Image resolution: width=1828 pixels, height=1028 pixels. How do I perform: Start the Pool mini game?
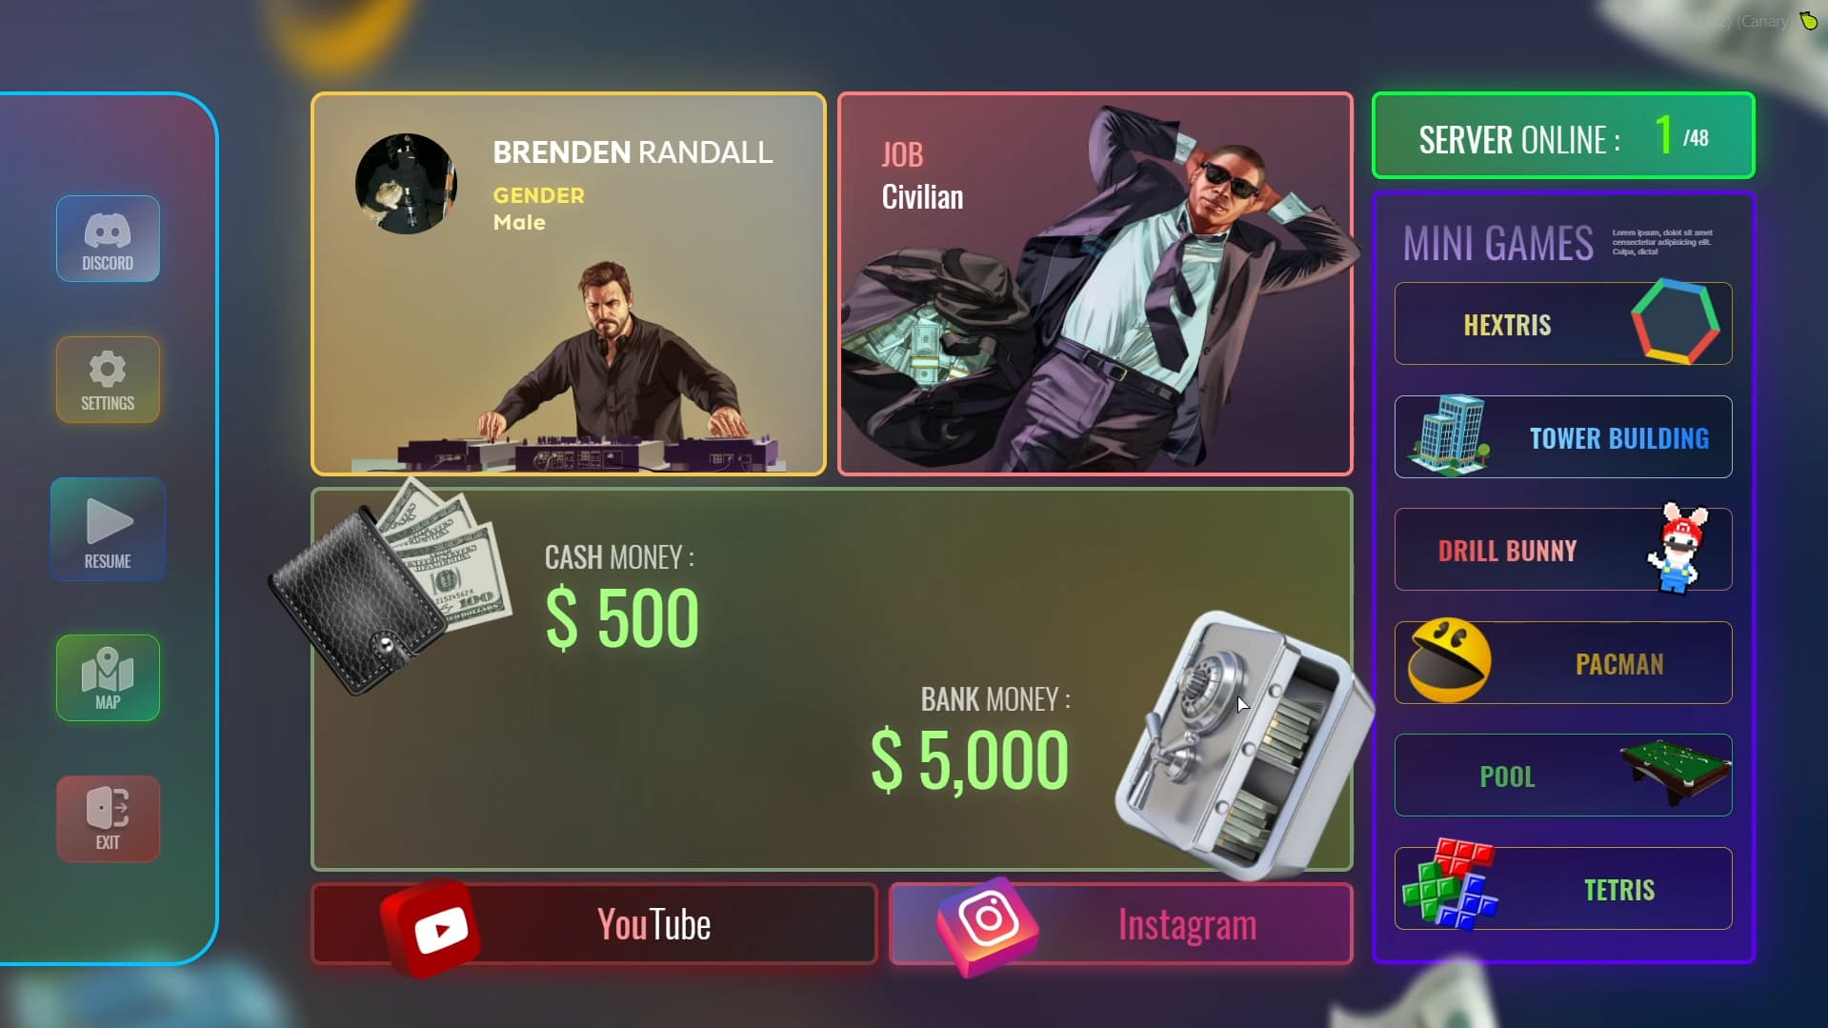tap(1563, 776)
